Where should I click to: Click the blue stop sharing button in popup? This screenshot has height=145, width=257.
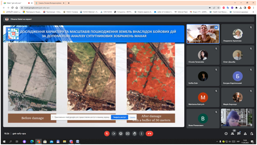(x=120, y=117)
